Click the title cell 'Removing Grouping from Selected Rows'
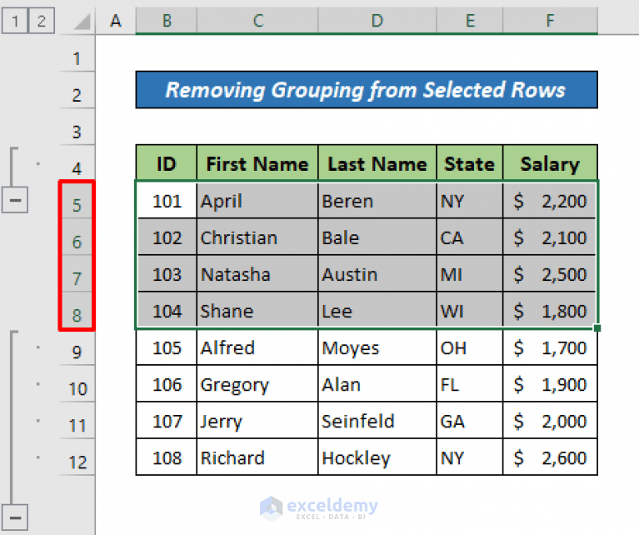 367,90
